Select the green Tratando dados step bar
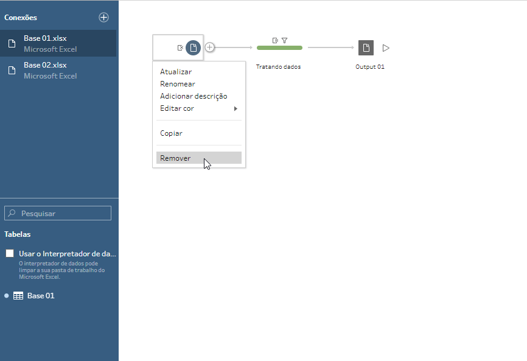Screen dimensions: 527x361 [x=279, y=48]
